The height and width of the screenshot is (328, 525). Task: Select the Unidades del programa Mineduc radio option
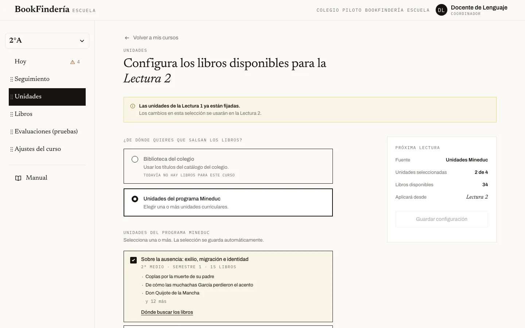[x=135, y=199]
